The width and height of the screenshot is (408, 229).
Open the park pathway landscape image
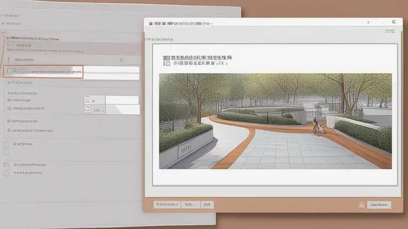[275, 121]
